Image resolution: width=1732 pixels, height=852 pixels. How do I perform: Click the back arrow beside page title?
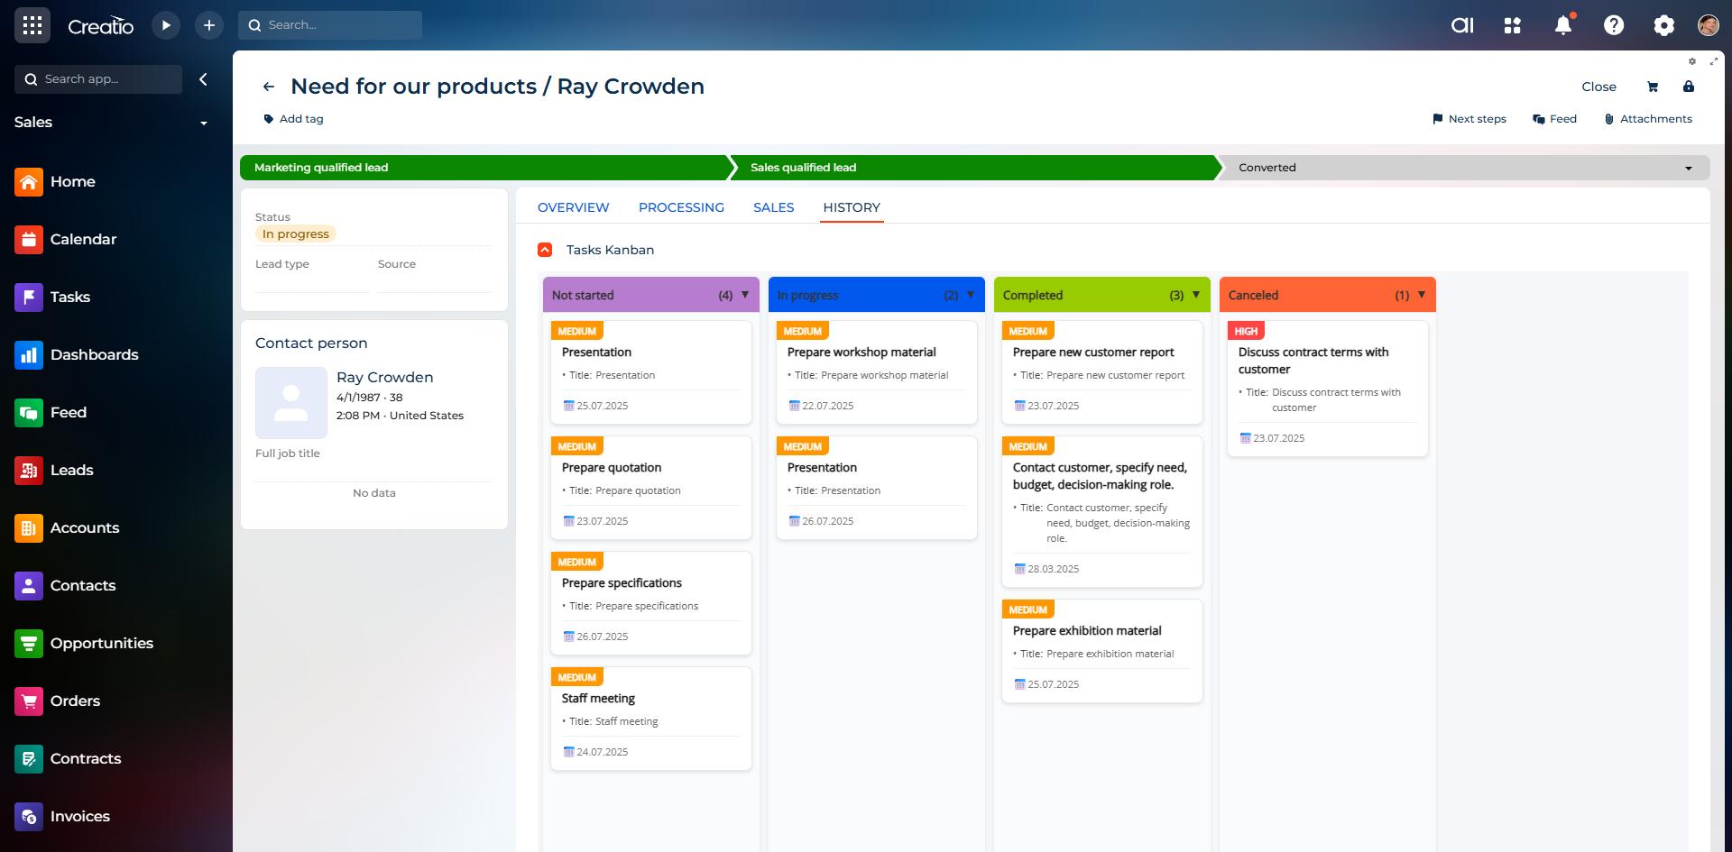[268, 87]
